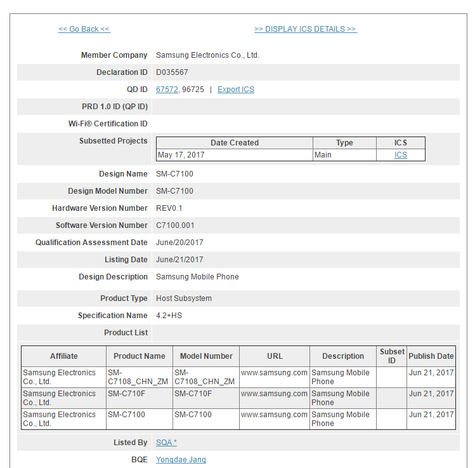
Task: Click the Product List label
Action: point(126,333)
